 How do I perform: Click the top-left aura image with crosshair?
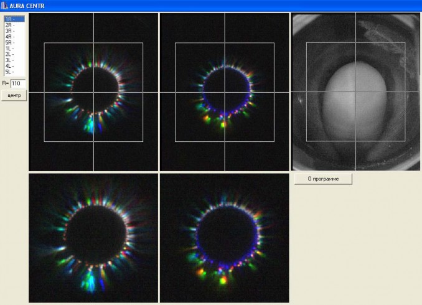pyautogui.click(x=93, y=92)
